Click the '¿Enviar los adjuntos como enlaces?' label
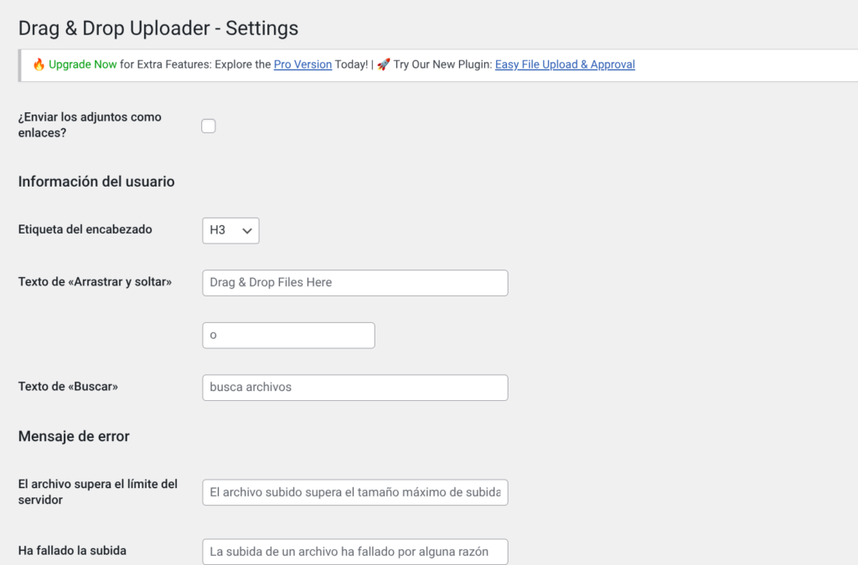This screenshot has height=565, width=858. coord(90,125)
